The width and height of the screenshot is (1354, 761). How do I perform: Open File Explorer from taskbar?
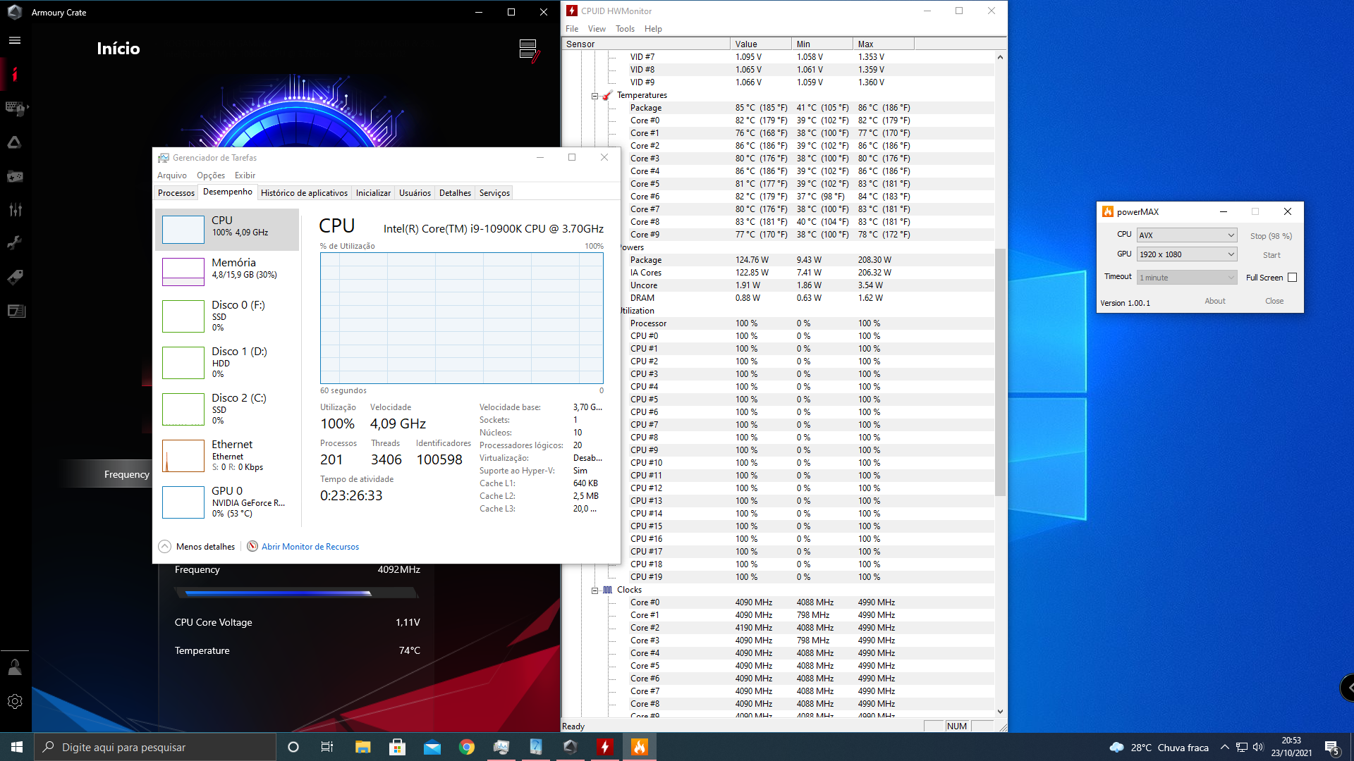point(362,747)
